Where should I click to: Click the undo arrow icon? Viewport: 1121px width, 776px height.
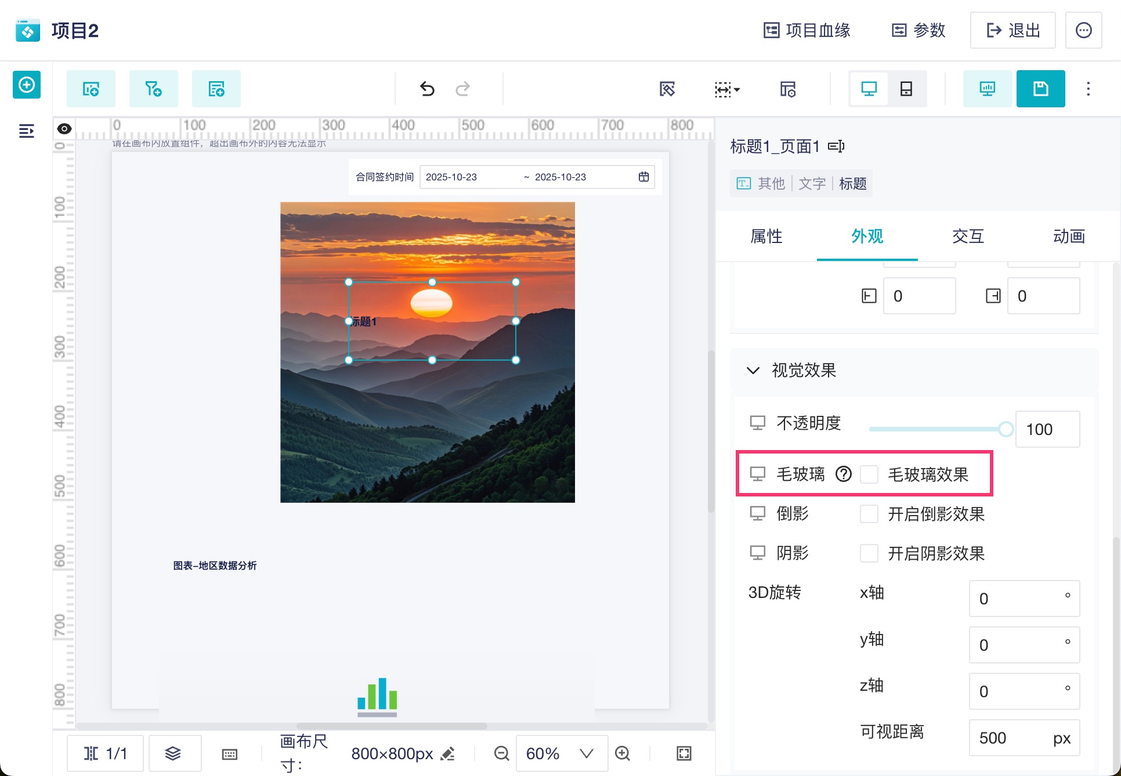pyautogui.click(x=427, y=89)
